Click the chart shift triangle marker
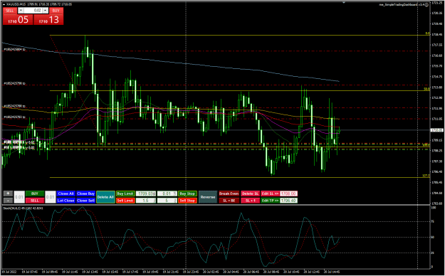Screen dimensions: 445x276 pyautogui.click(x=344, y=3)
